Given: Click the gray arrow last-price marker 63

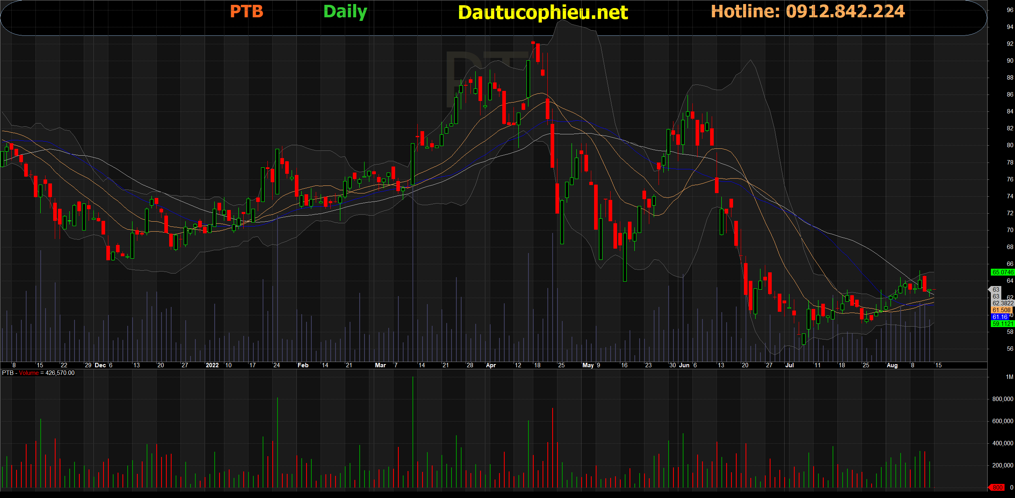Looking at the screenshot, I should pos(995,290).
